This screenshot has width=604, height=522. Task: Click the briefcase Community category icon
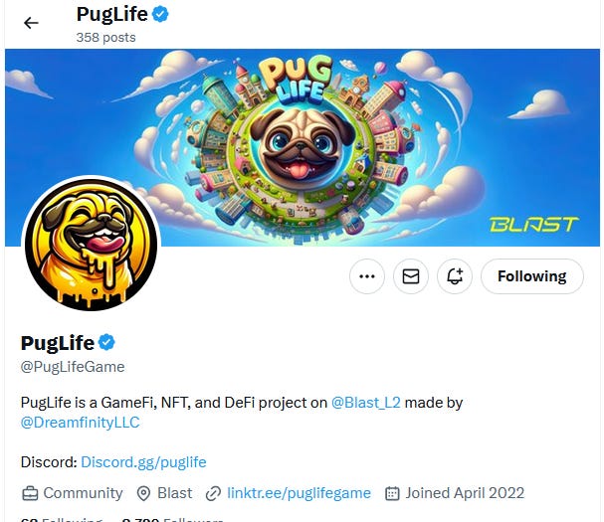pyautogui.click(x=30, y=493)
